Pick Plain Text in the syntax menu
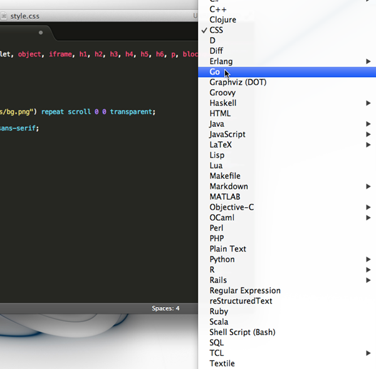376x369 pixels. click(x=227, y=249)
